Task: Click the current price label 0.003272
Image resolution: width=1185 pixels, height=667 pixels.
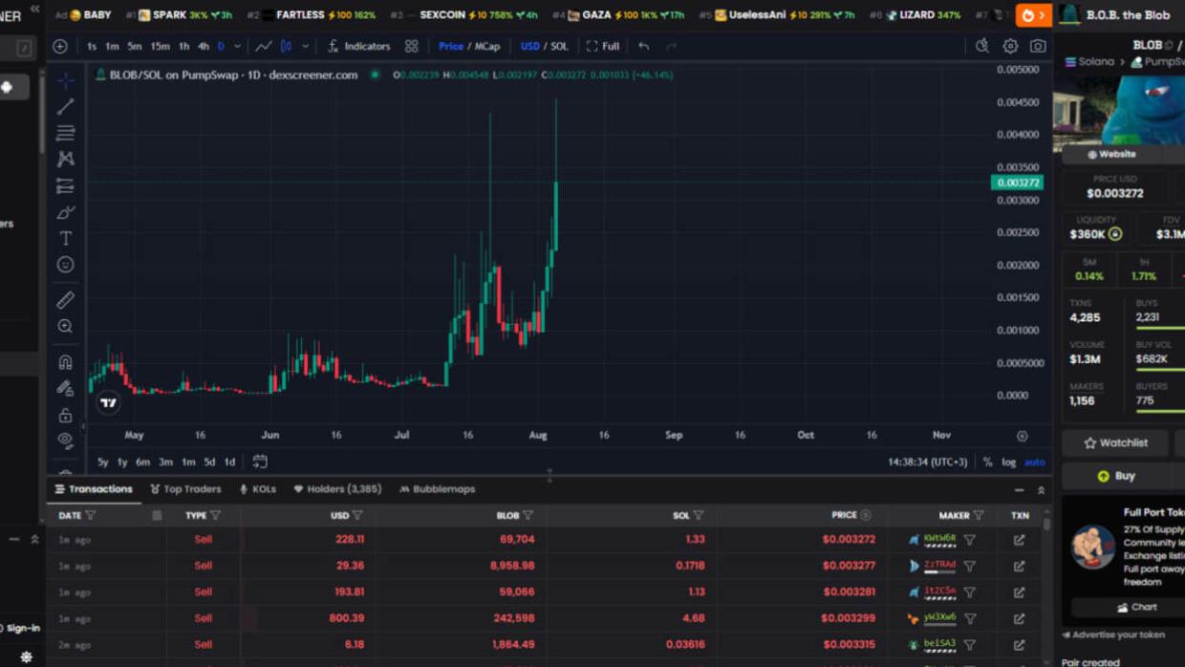Action: pos(1018,183)
